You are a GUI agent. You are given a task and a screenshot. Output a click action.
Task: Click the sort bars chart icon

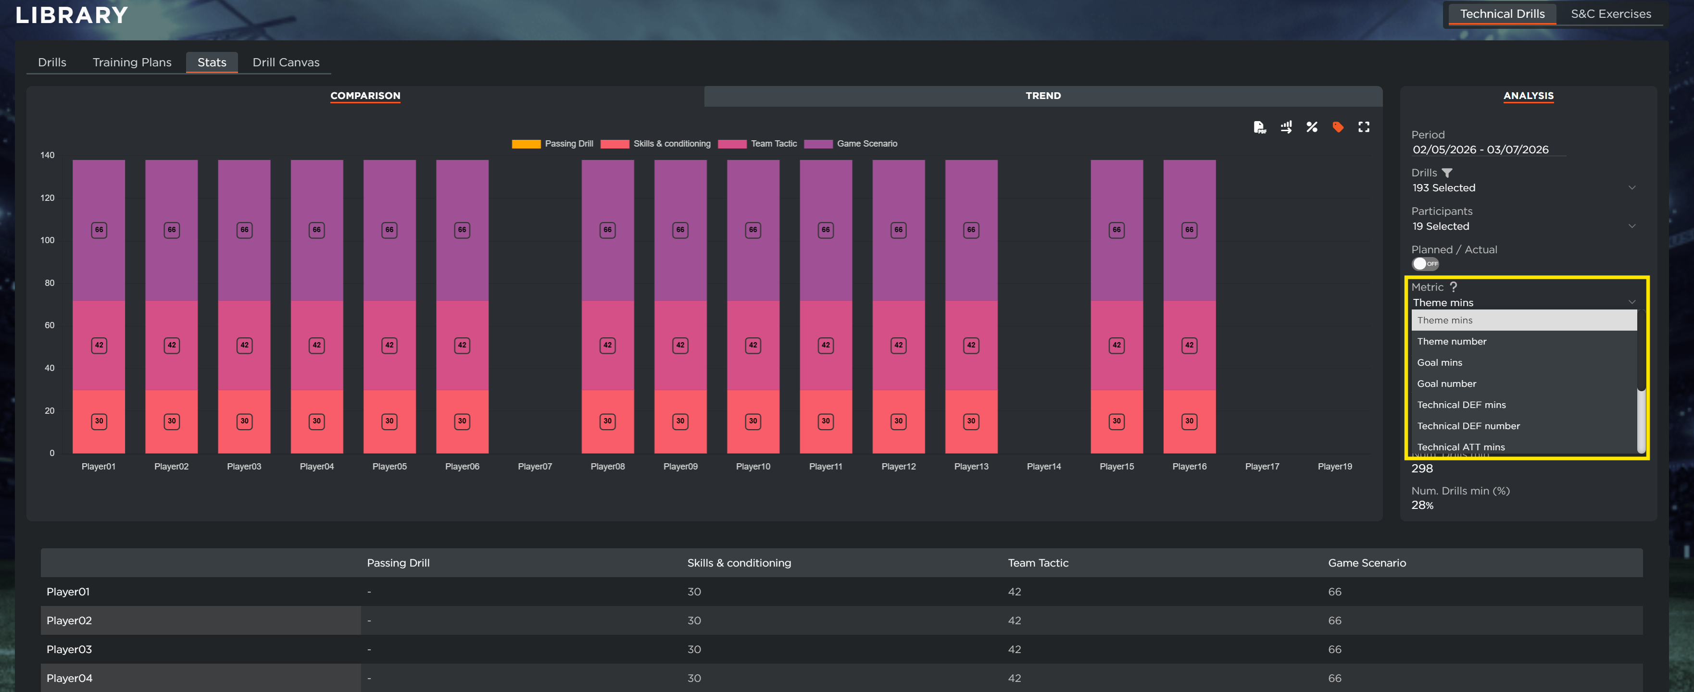(x=1286, y=127)
